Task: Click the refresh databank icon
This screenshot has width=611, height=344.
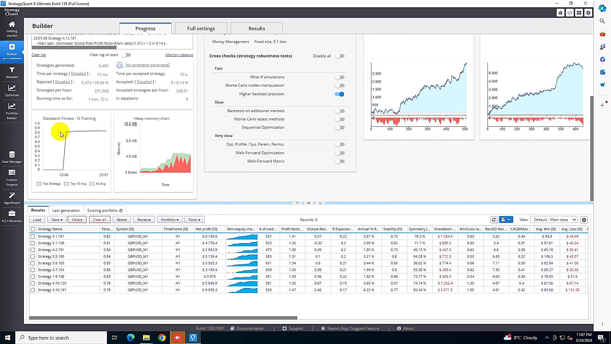Action: [494, 219]
